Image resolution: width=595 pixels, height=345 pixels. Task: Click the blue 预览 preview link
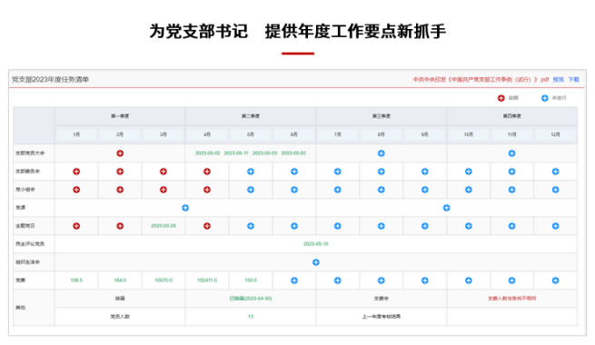coord(558,80)
